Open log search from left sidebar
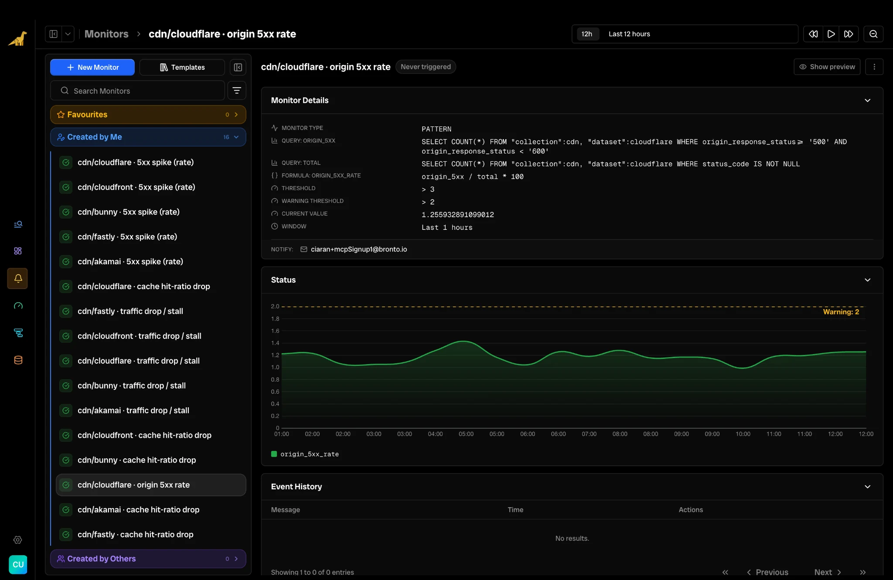Screen dimensions: 893x580 (x=18, y=224)
